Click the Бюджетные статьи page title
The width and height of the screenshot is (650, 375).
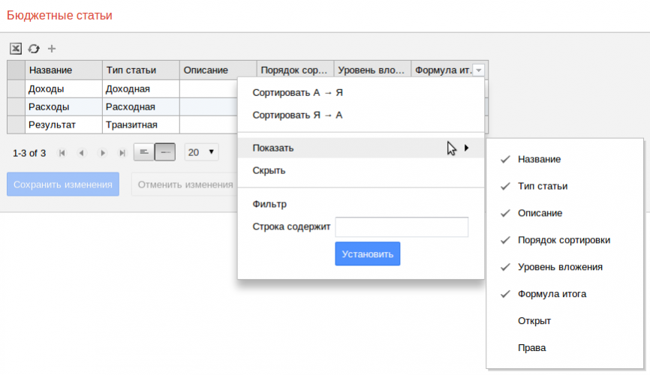[x=59, y=15]
